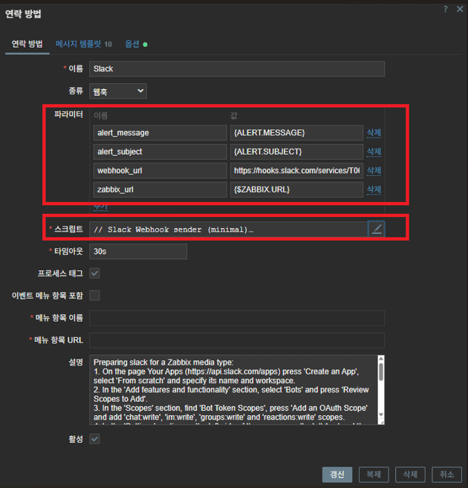Enable 이벤트 메뉴 항목 포함 checkbox

pos(94,296)
